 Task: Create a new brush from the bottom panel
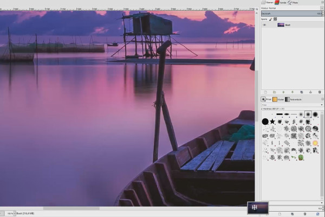coord(279,214)
